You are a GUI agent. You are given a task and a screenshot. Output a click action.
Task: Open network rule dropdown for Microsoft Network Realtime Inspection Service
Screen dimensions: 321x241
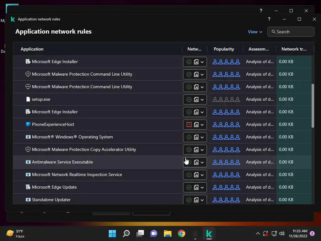click(202, 175)
